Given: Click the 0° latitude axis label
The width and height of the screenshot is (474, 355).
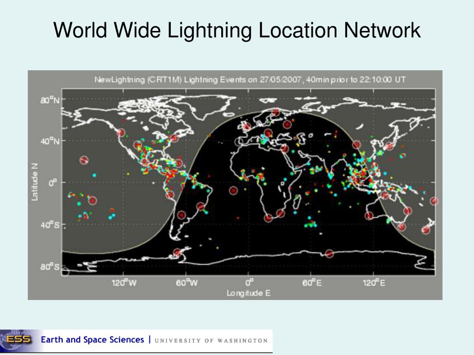Looking at the screenshot, I should tap(53, 183).
